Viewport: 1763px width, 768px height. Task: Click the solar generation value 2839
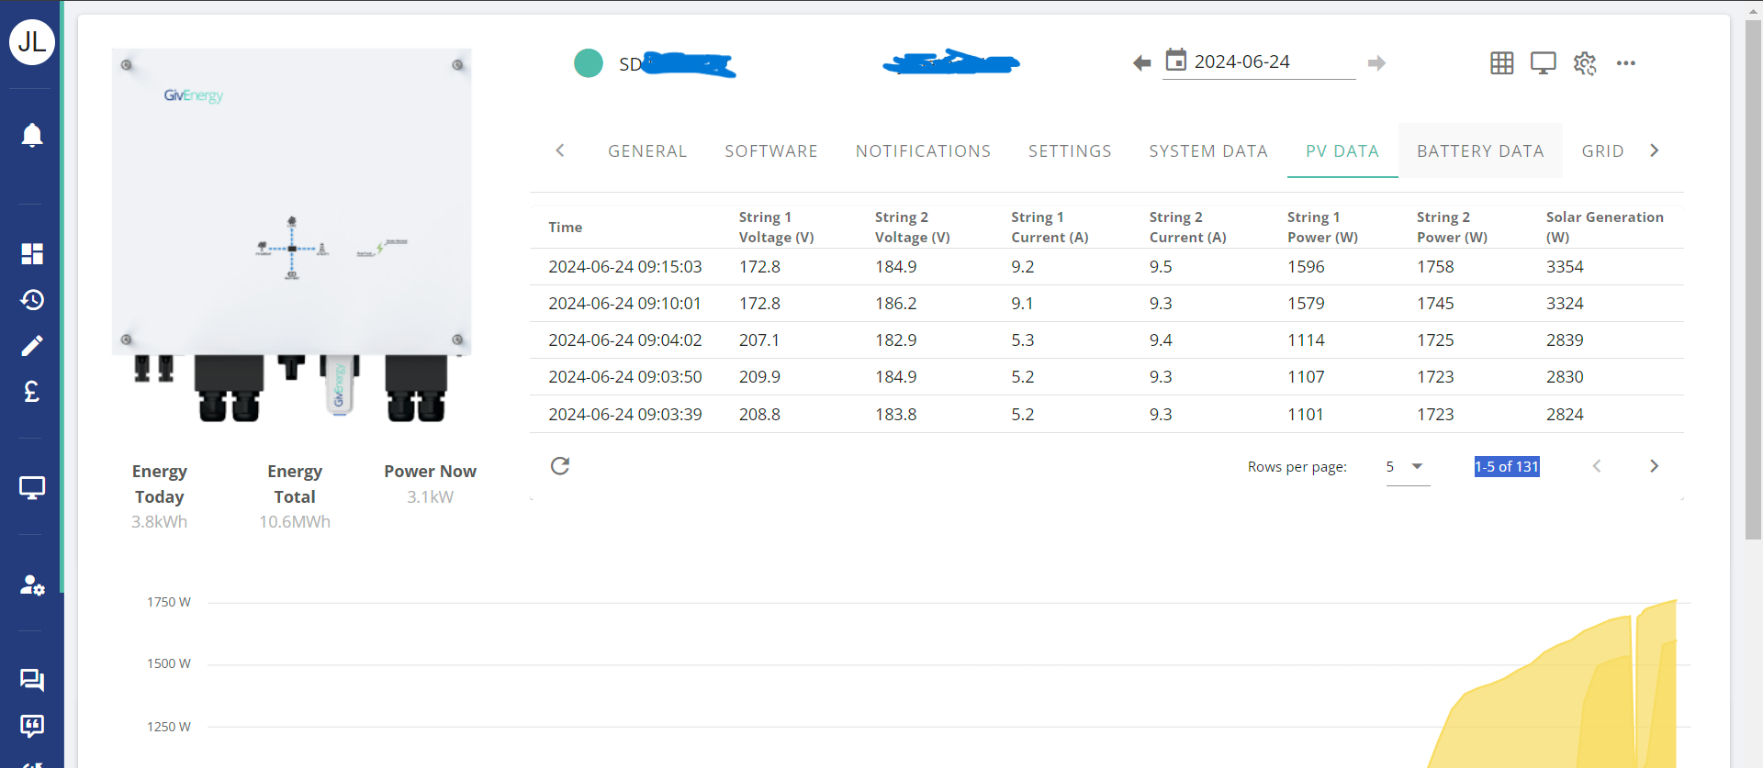(1565, 340)
